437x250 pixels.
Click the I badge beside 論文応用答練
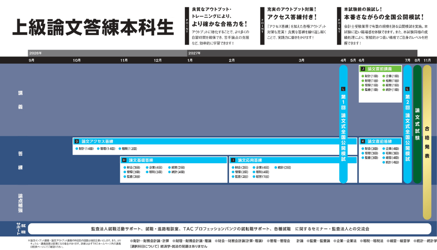click(233, 160)
